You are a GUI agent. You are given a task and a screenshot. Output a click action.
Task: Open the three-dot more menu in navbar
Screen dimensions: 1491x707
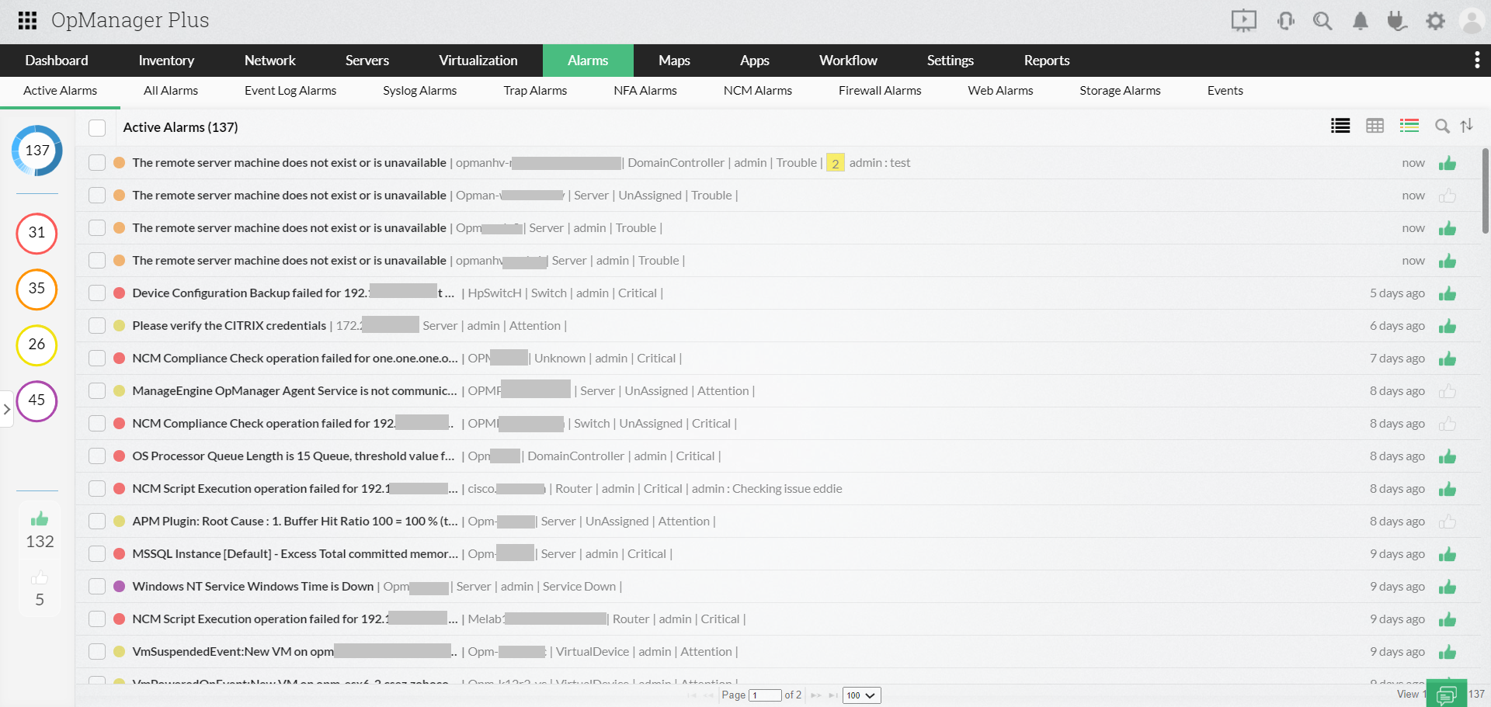click(1476, 61)
